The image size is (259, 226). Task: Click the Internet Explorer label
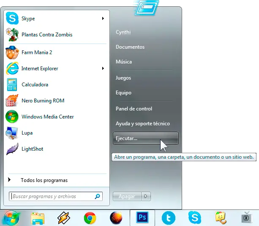(x=40, y=69)
